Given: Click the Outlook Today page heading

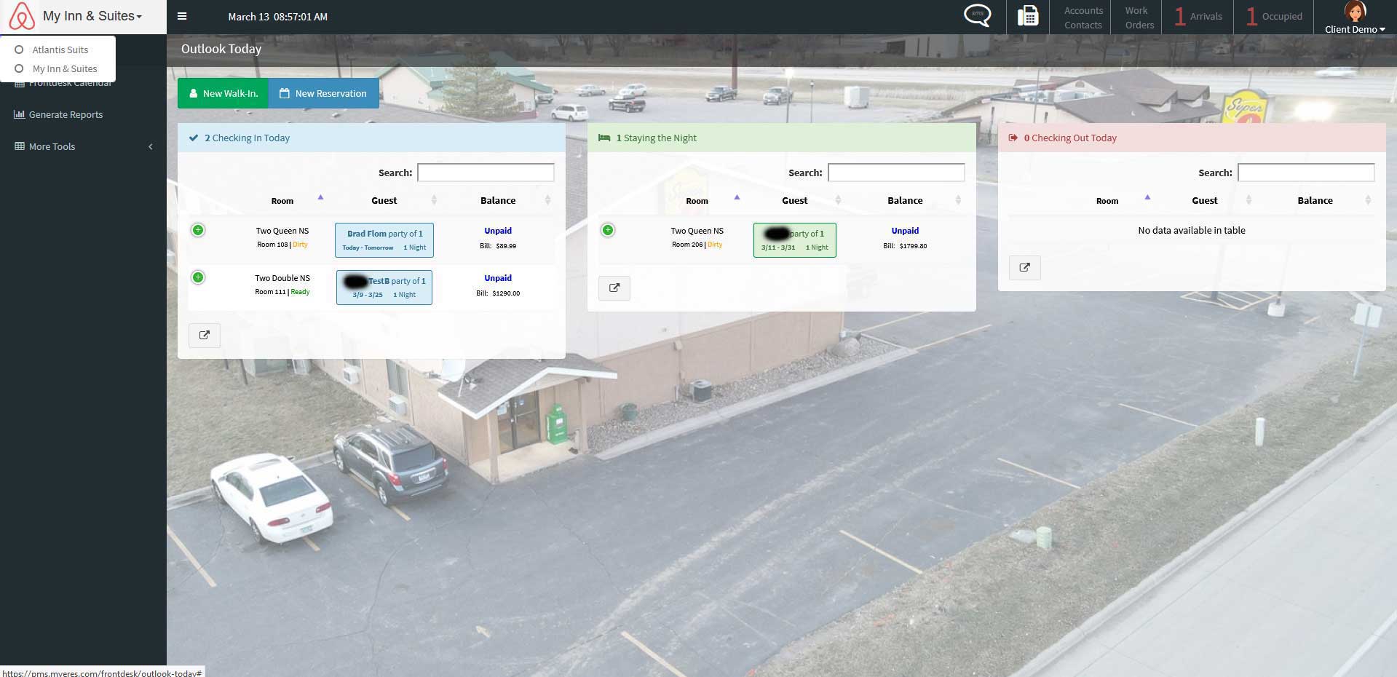Looking at the screenshot, I should [221, 49].
